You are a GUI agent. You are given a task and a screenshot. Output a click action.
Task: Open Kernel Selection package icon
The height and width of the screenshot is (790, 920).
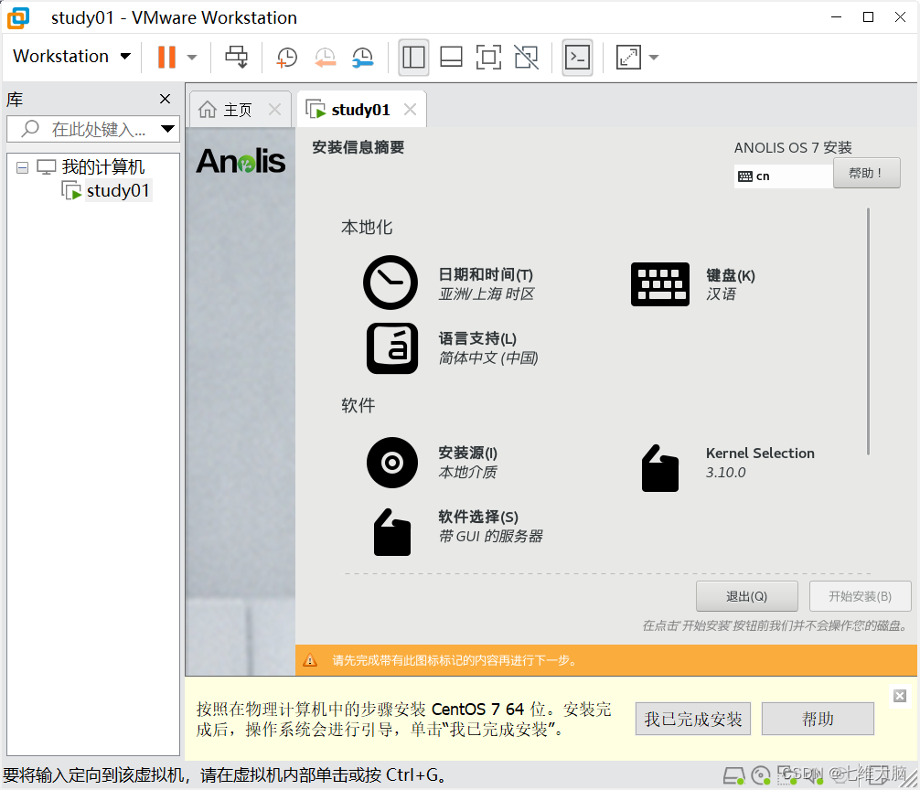(x=660, y=468)
